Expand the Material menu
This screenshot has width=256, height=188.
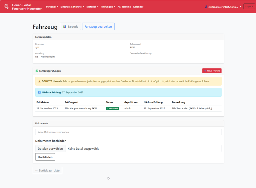(x=92, y=7)
